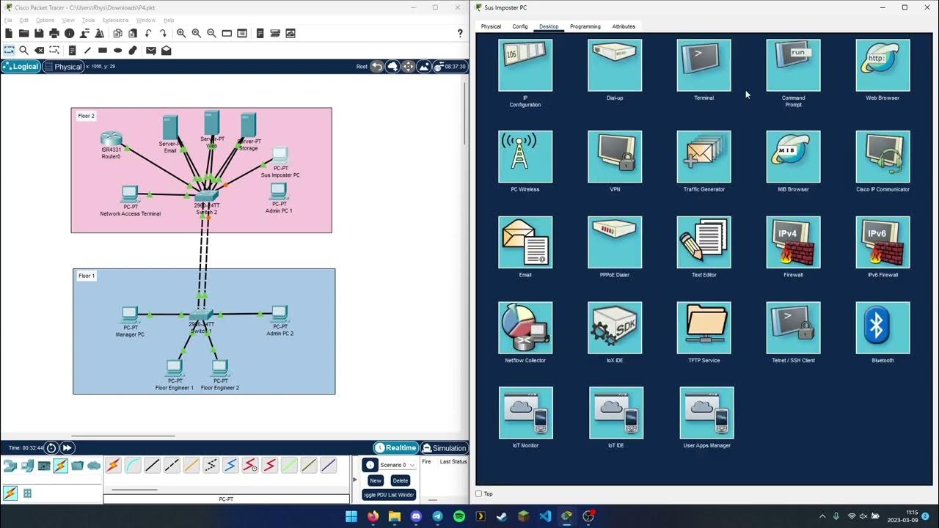Viewport: 939px width, 528px height.
Task: Open the Bluetooth app
Action: [x=883, y=328]
